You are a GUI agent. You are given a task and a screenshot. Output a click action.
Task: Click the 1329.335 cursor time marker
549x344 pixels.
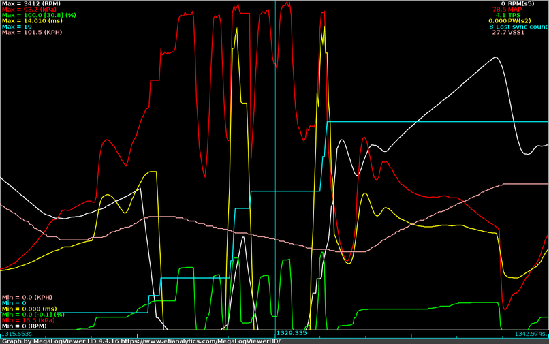pyautogui.click(x=291, y=334)
